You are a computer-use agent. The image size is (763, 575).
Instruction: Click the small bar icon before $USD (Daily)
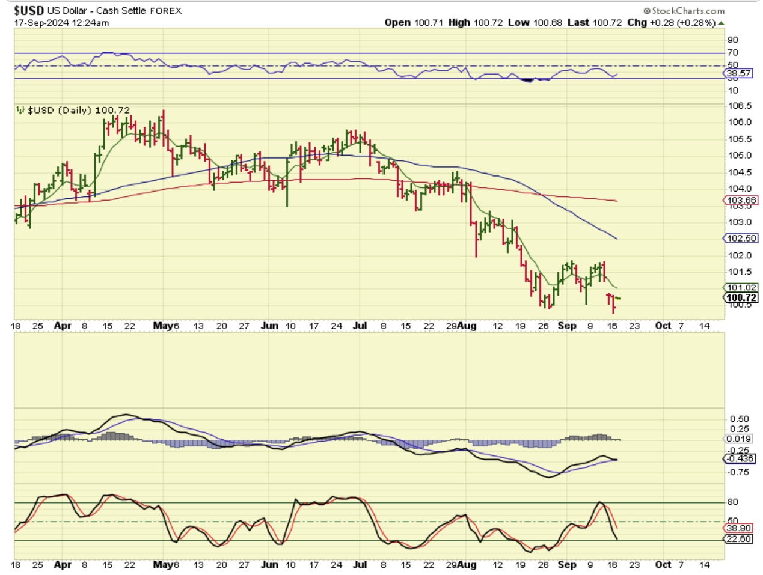coord(20,111)
